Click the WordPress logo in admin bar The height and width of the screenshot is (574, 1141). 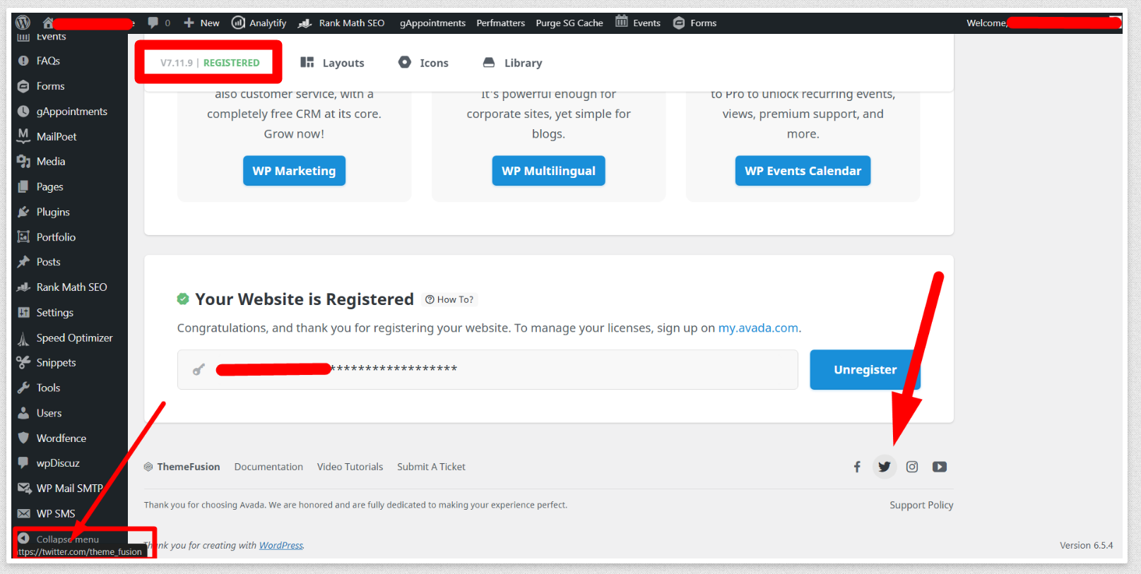23,23
